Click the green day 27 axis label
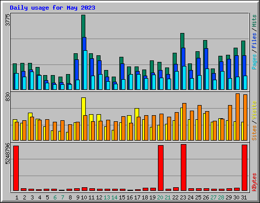The image size is (260, 203). coord(213,197)
